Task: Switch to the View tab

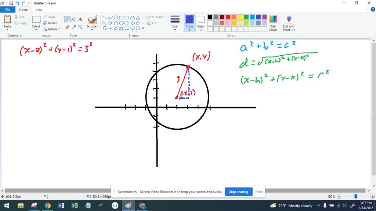Action: click(x=39, y=10)
